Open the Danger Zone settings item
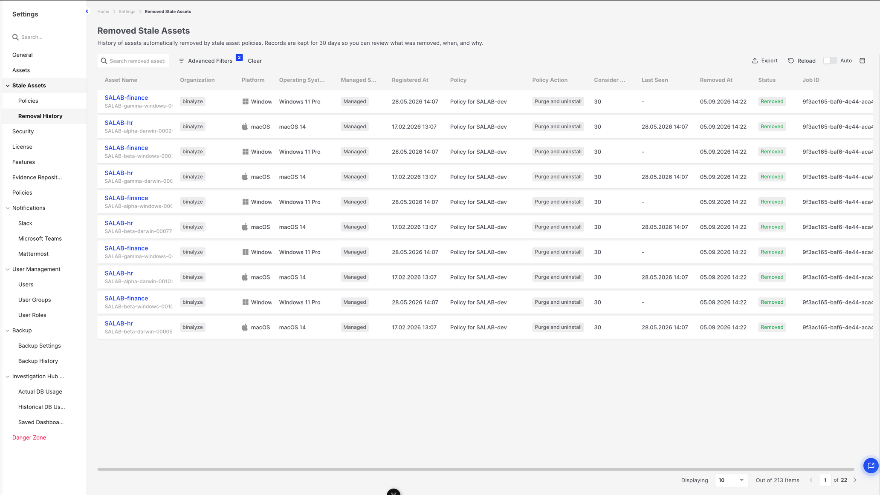880x495 pixels. tap(29, 437)
